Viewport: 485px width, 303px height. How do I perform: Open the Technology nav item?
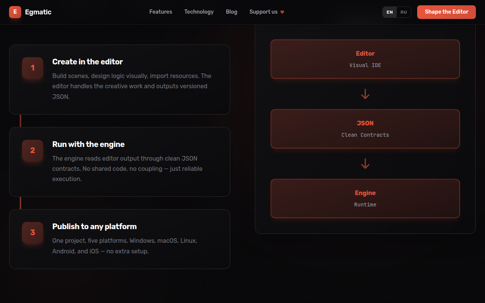(x=199, y=12)
